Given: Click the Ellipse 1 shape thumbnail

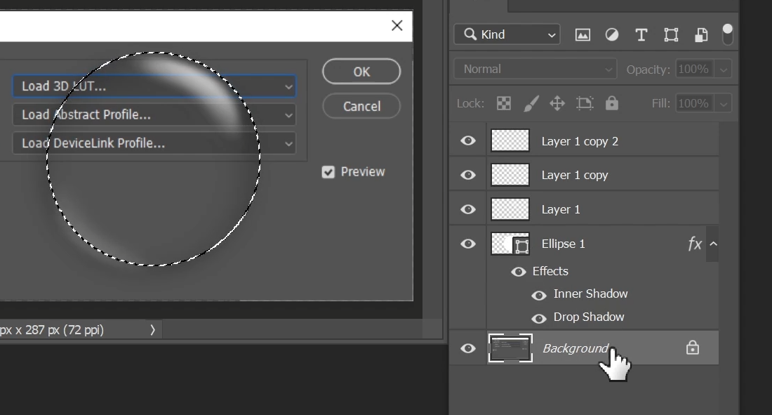Looking at the screenshot, I should [510, 244].
